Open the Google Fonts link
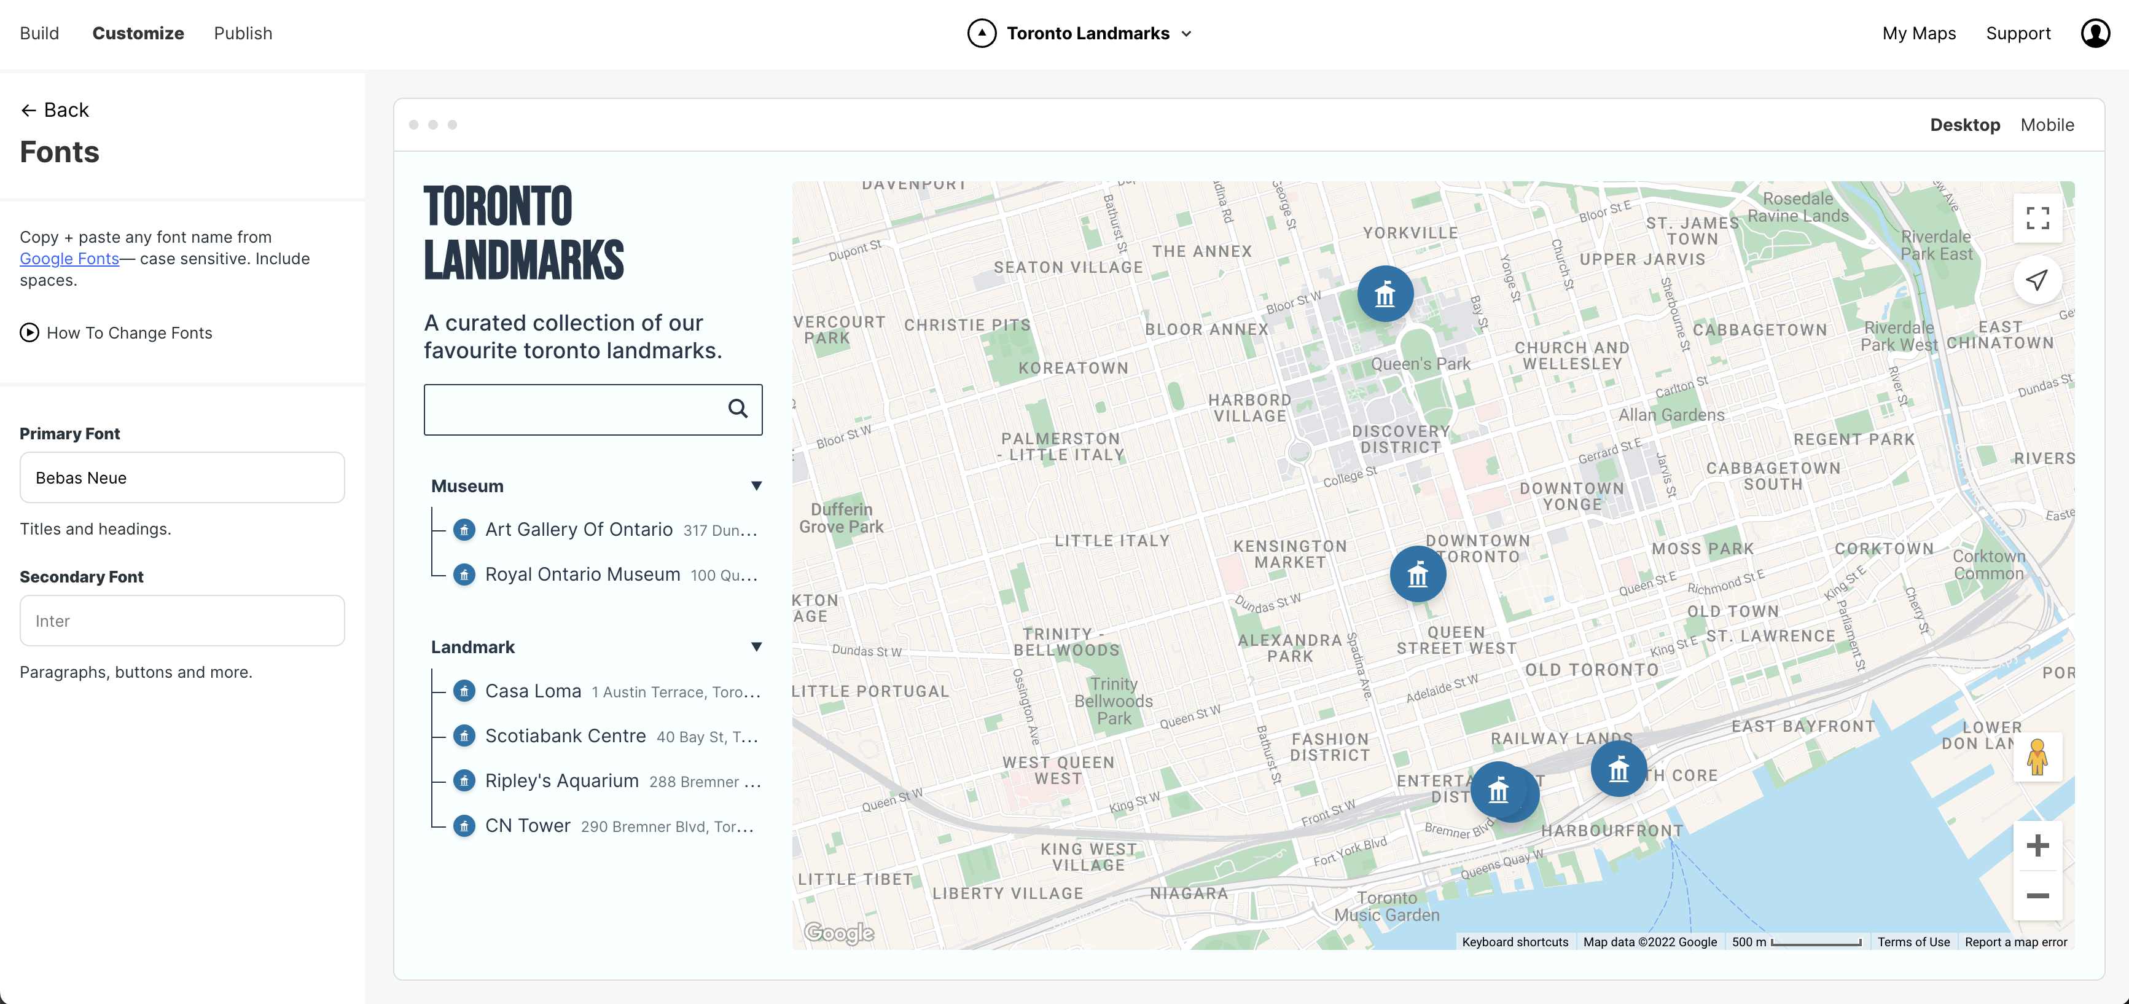 69,258
